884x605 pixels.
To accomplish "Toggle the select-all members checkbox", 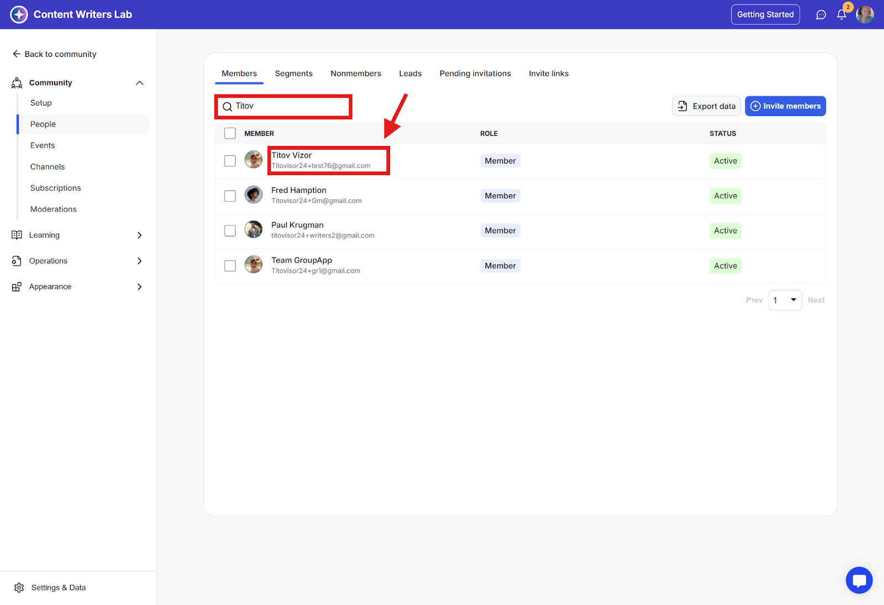I will point(230,133).
